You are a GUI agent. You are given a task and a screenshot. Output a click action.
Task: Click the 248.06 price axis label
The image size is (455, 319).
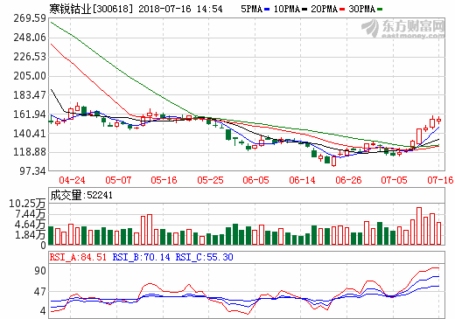[x=30, y=38]
